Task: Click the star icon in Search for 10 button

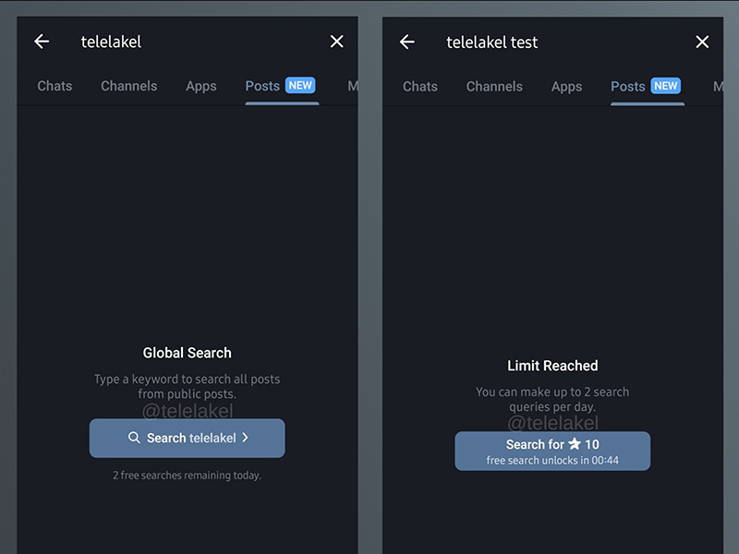Action: (575, 444)
